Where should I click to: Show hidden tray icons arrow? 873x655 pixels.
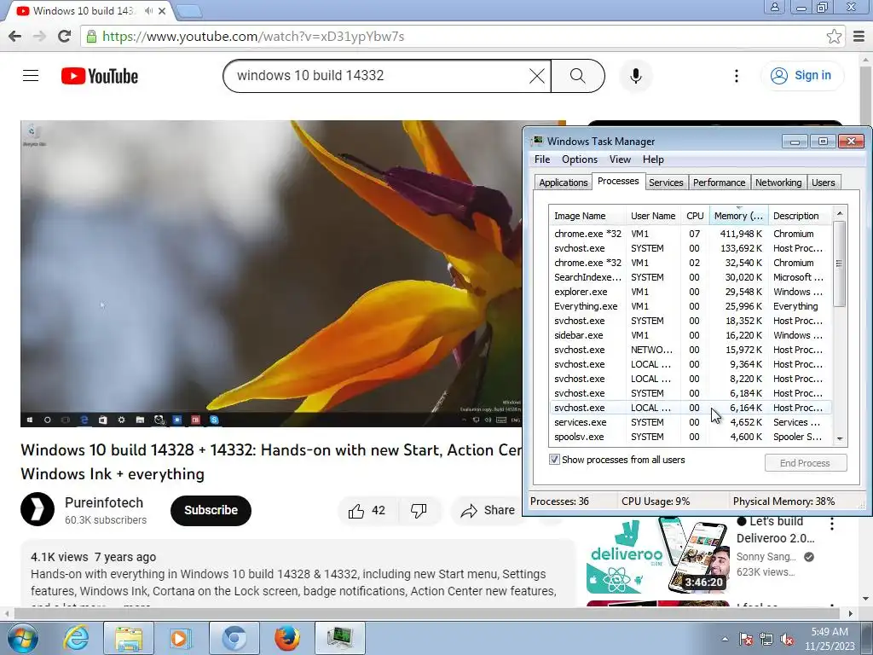pos(725,639)
